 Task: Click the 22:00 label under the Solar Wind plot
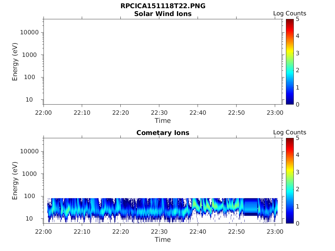(44, 113)
